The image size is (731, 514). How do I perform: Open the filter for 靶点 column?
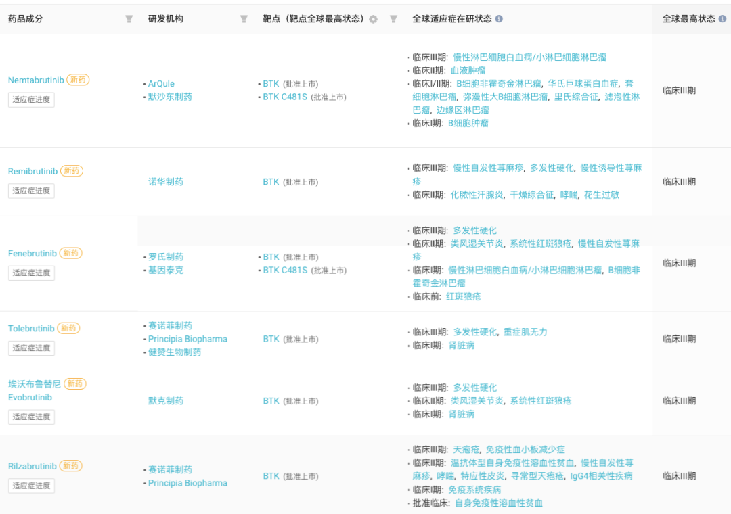point(393,19)
